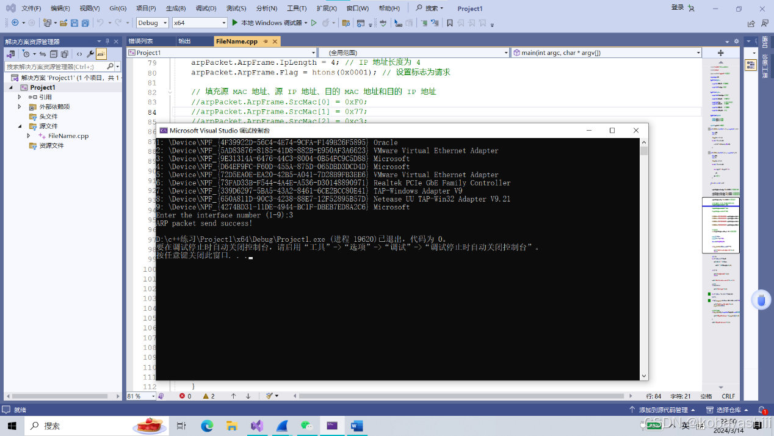The width and height of the screenshot is (774, 436).
Task: Open the 调试(D) menu
Action: point(206,9)
